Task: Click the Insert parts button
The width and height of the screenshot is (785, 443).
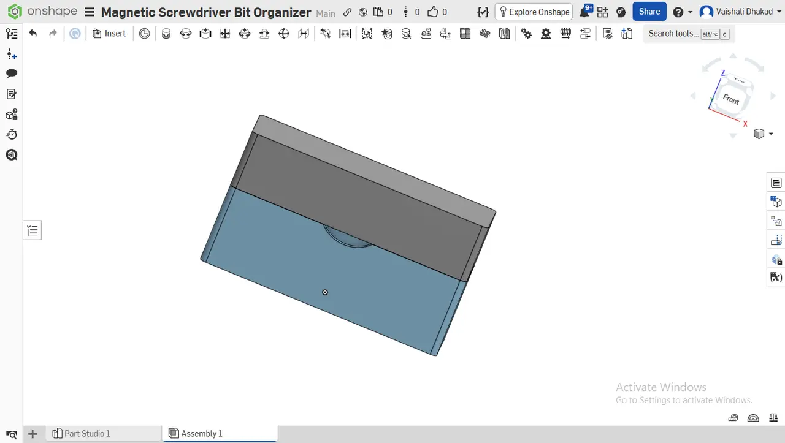Action: pyautogui.click(x=109, y=34)
